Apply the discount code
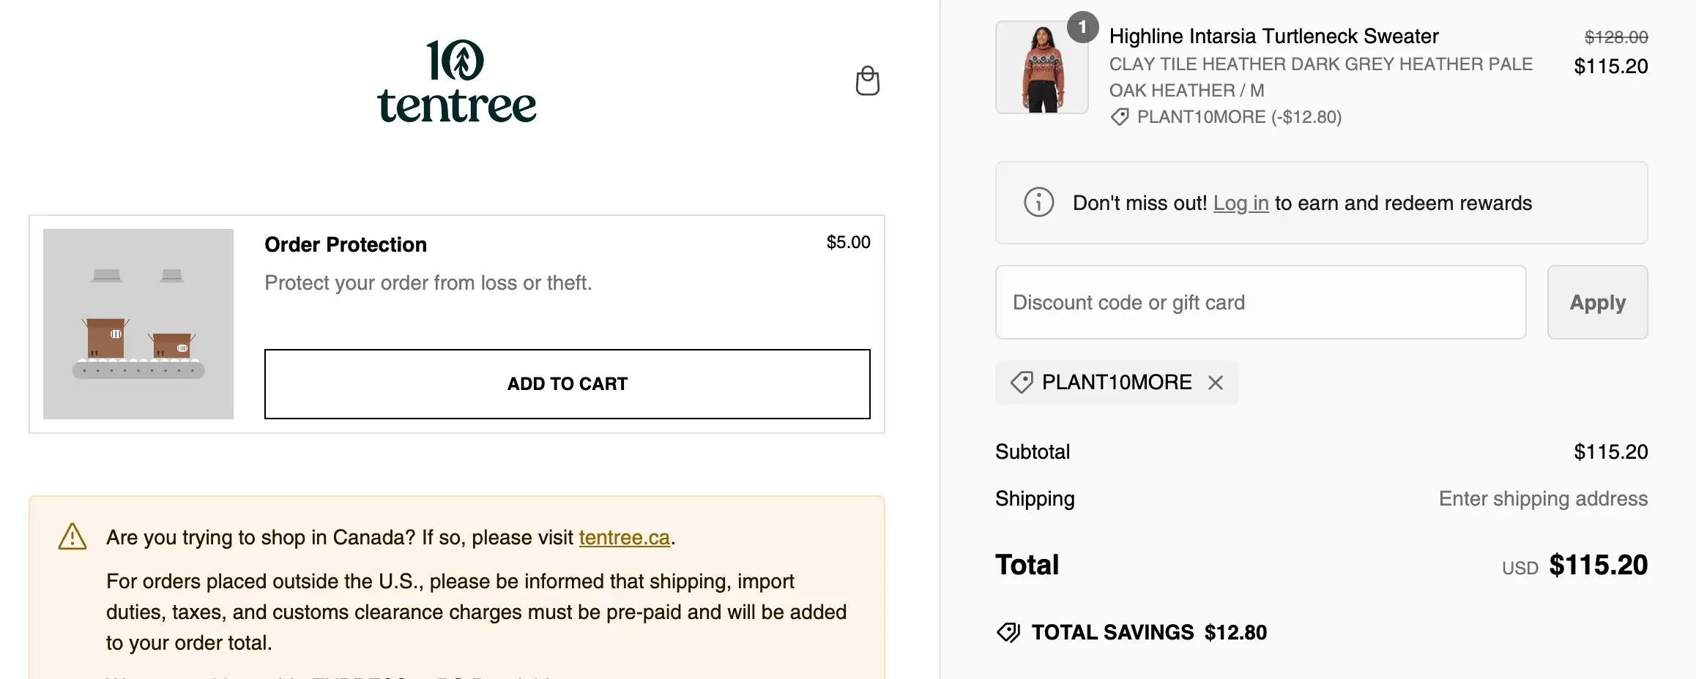 1597,302
